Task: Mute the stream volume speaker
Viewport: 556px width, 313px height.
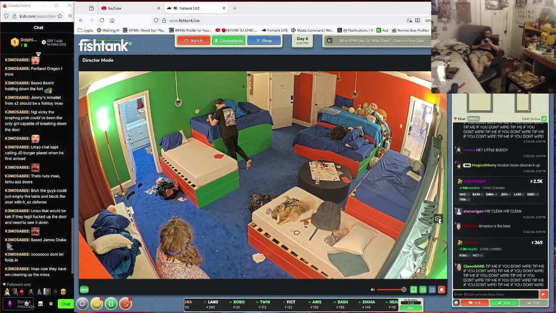Action: 372,290
